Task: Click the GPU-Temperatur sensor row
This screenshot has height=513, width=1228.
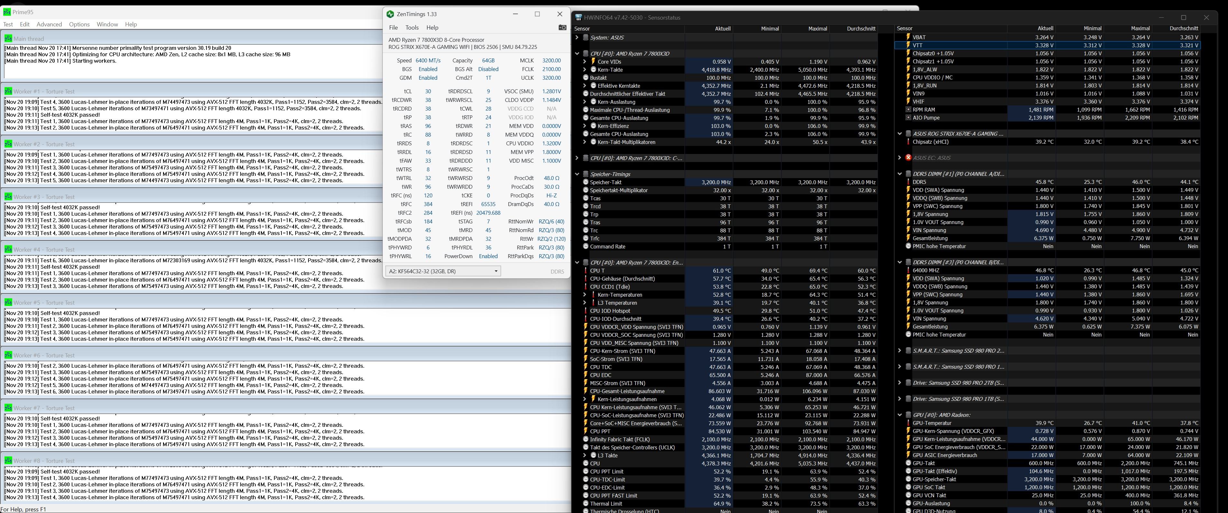Action: [1047, 423]
